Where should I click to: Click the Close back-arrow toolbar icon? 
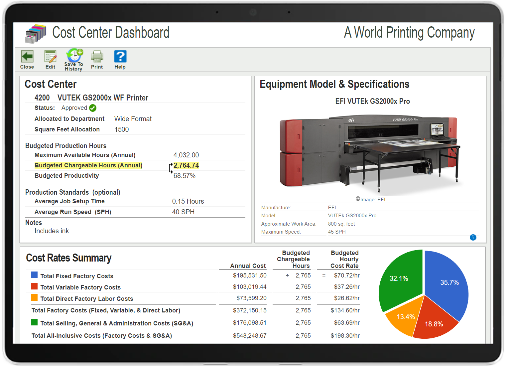(x=27, y=57)
